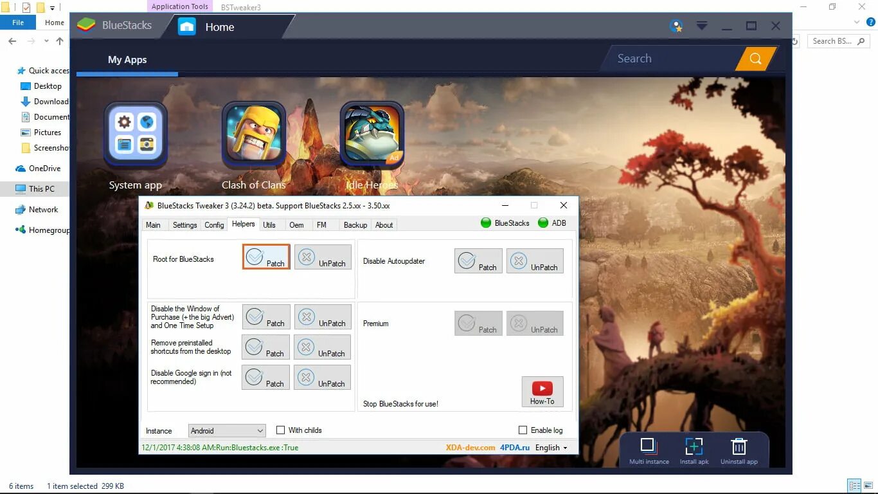Switch to the Utils tab
The height and width of the screenshot is (494, 878).
point(269,224)
